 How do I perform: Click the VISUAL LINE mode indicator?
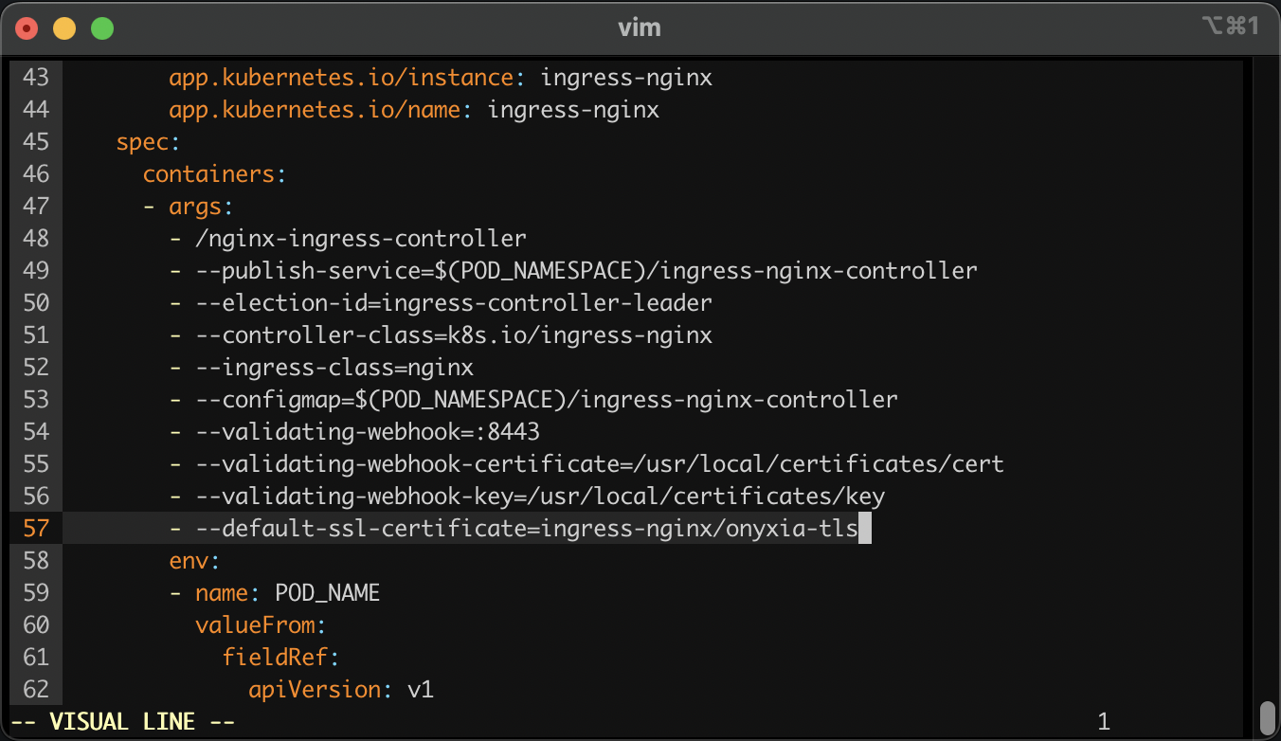pos(122,722)
